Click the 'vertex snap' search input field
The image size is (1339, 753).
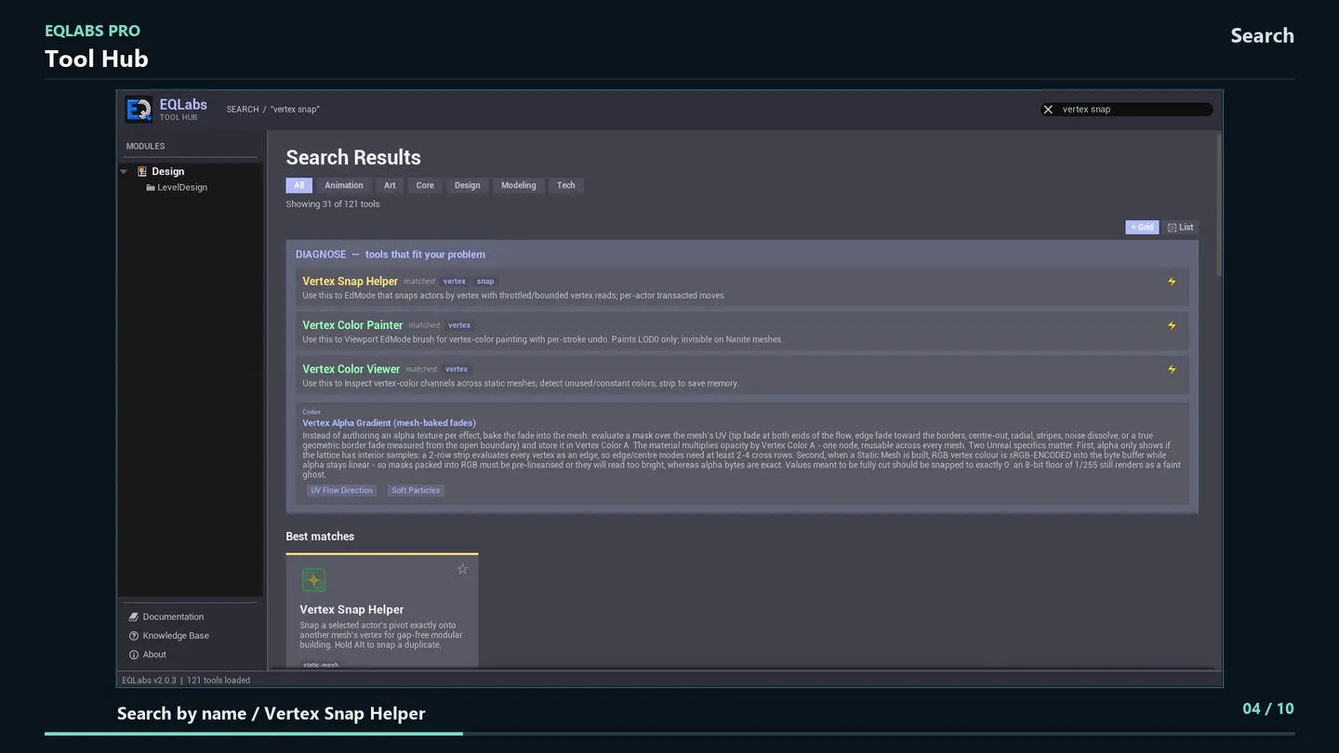(x=1126, y=110)
